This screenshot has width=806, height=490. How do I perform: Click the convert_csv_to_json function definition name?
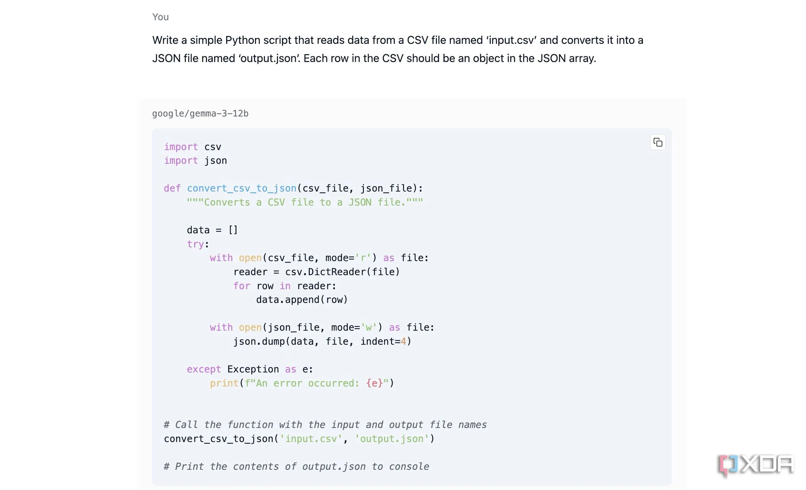(241, 188)
